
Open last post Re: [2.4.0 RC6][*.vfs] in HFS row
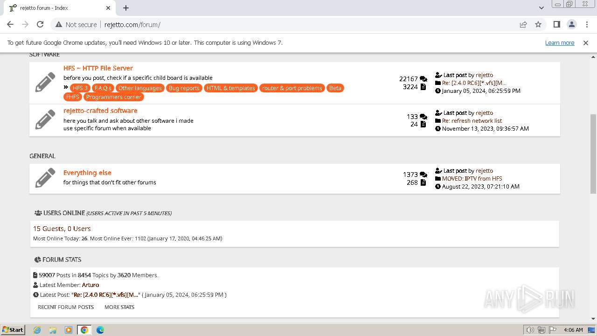pyautogui.click(x=474, y=83)
